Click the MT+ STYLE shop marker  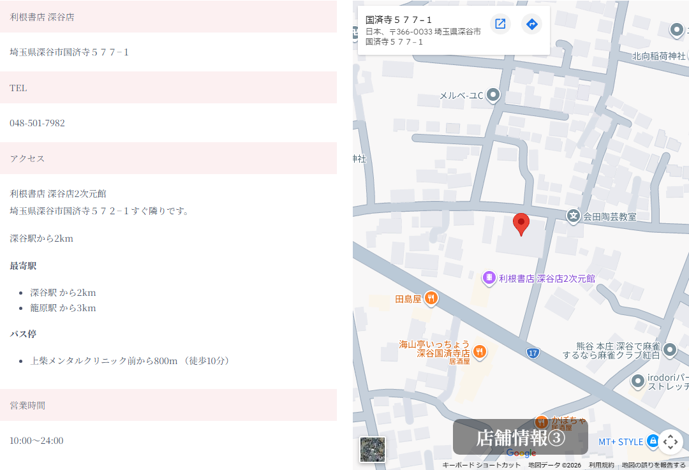pyautogui.click(x=653, y=441)
